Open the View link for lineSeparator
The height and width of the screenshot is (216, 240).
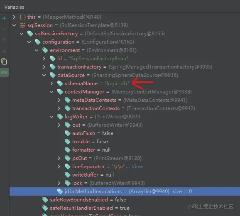(137, 167)
